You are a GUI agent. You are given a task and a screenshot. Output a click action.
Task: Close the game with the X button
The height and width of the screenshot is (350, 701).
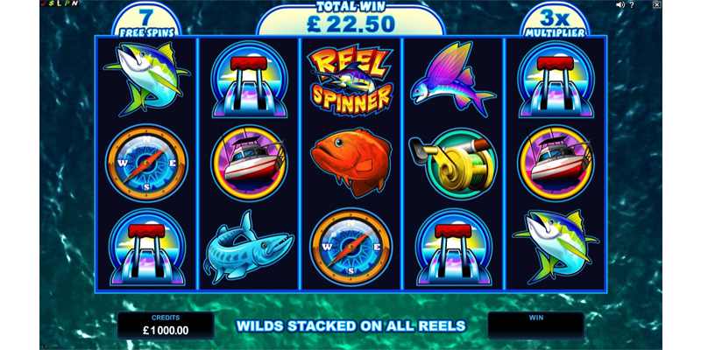(656, 4)
